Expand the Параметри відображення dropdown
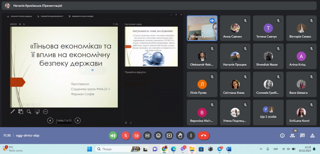 (x=50, y=16)
